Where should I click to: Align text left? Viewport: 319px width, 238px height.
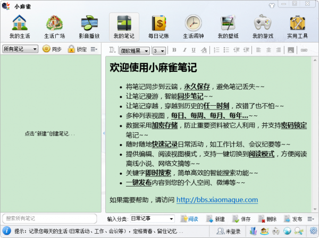[258, 50]
